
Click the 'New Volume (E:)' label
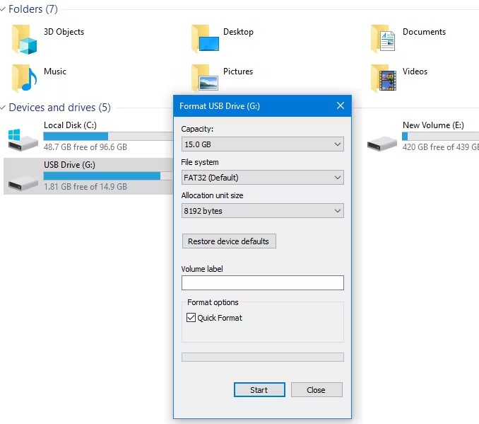pos(433,125)
